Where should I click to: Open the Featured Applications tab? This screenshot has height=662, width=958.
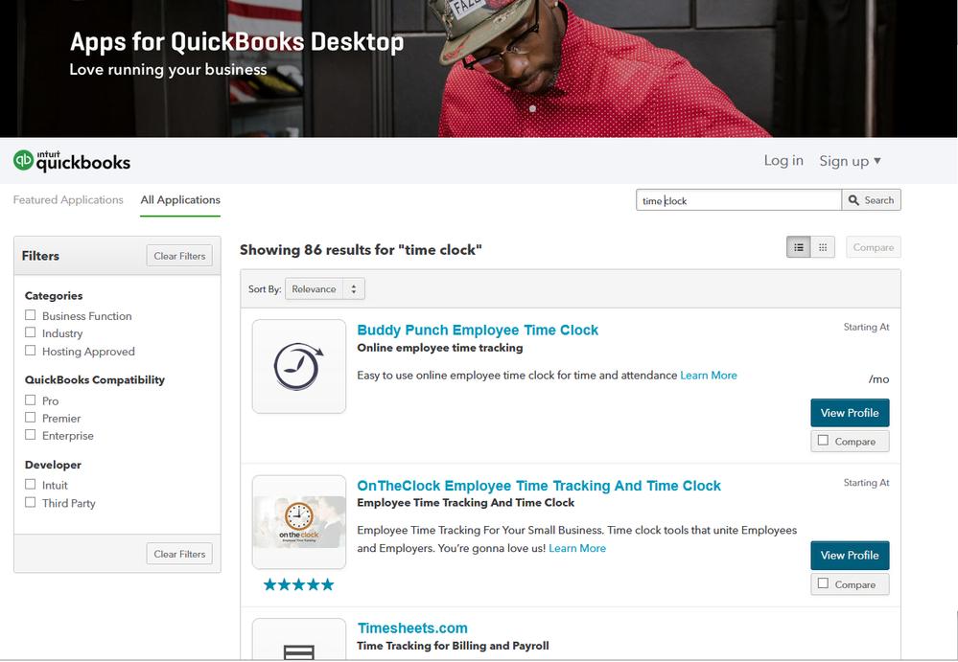pos(68,200)
